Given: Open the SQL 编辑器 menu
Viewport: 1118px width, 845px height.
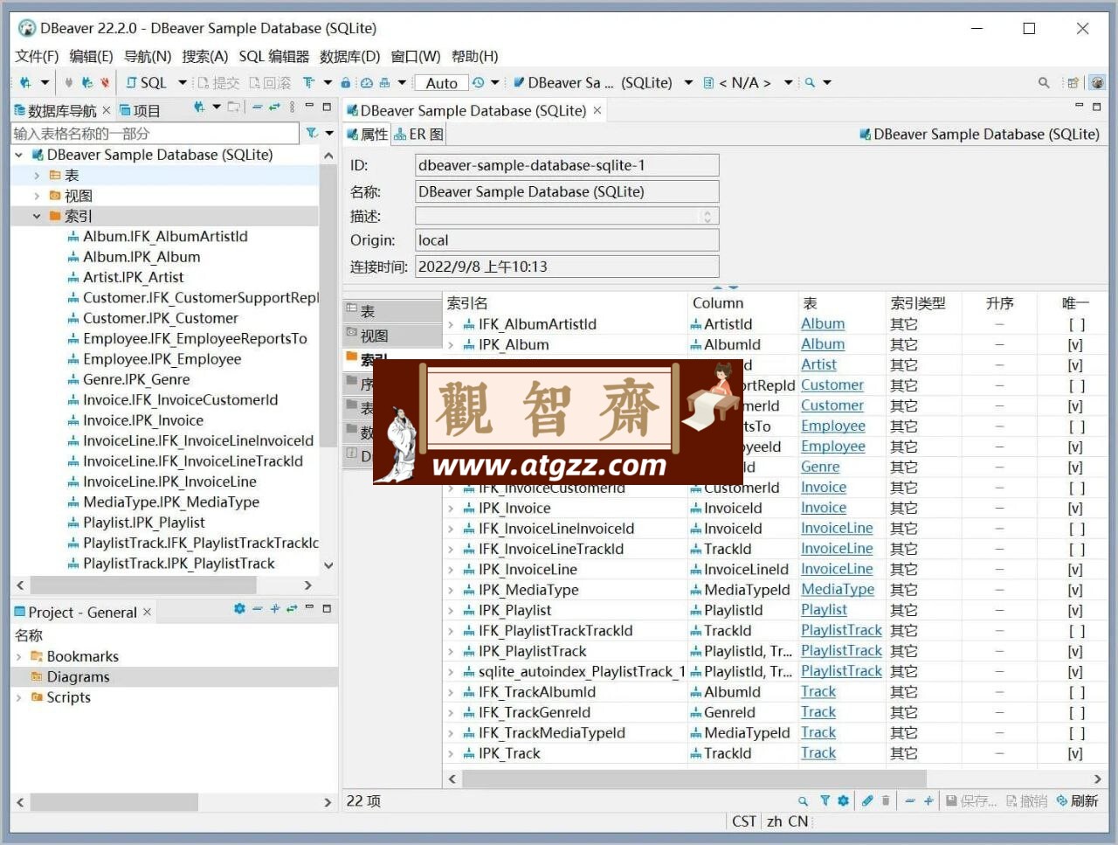Looking at the screenshot, I should (x=274, y=57).
